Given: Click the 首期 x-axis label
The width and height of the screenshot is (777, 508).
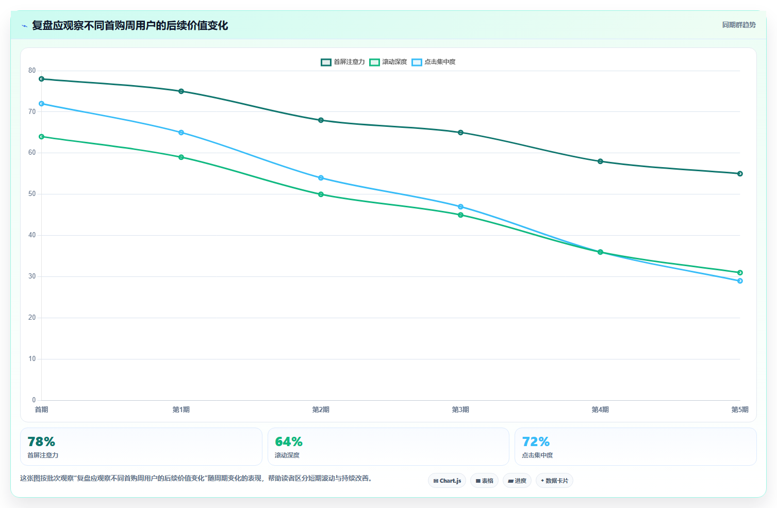Looking at the screenshot, I should (41, 409).
